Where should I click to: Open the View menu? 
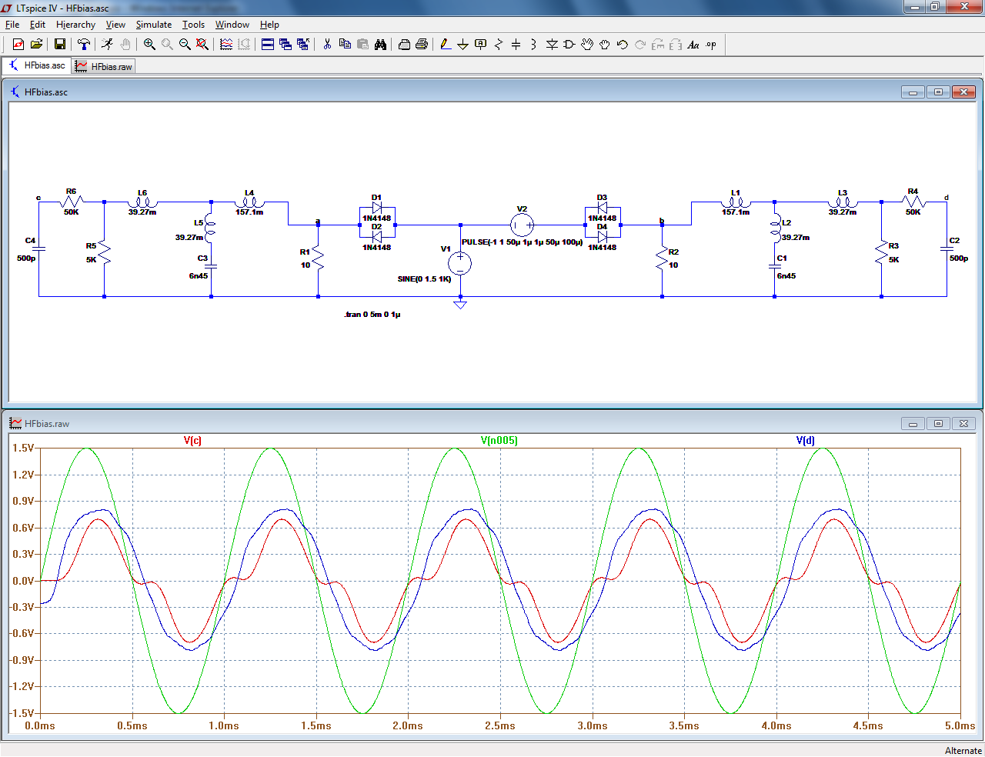115,25
